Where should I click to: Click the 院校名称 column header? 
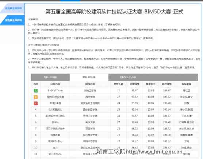click(x=90, y=84)
